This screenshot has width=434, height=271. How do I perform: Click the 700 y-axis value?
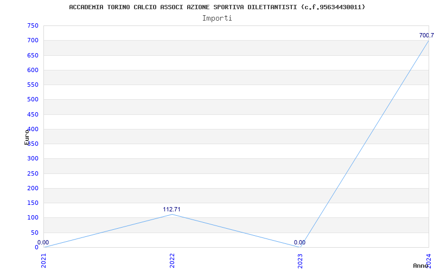(33, 40)
